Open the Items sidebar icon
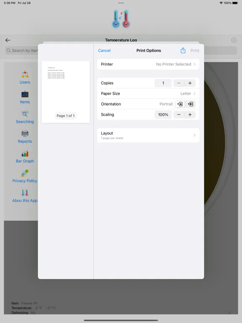 (x=25, y=94)
